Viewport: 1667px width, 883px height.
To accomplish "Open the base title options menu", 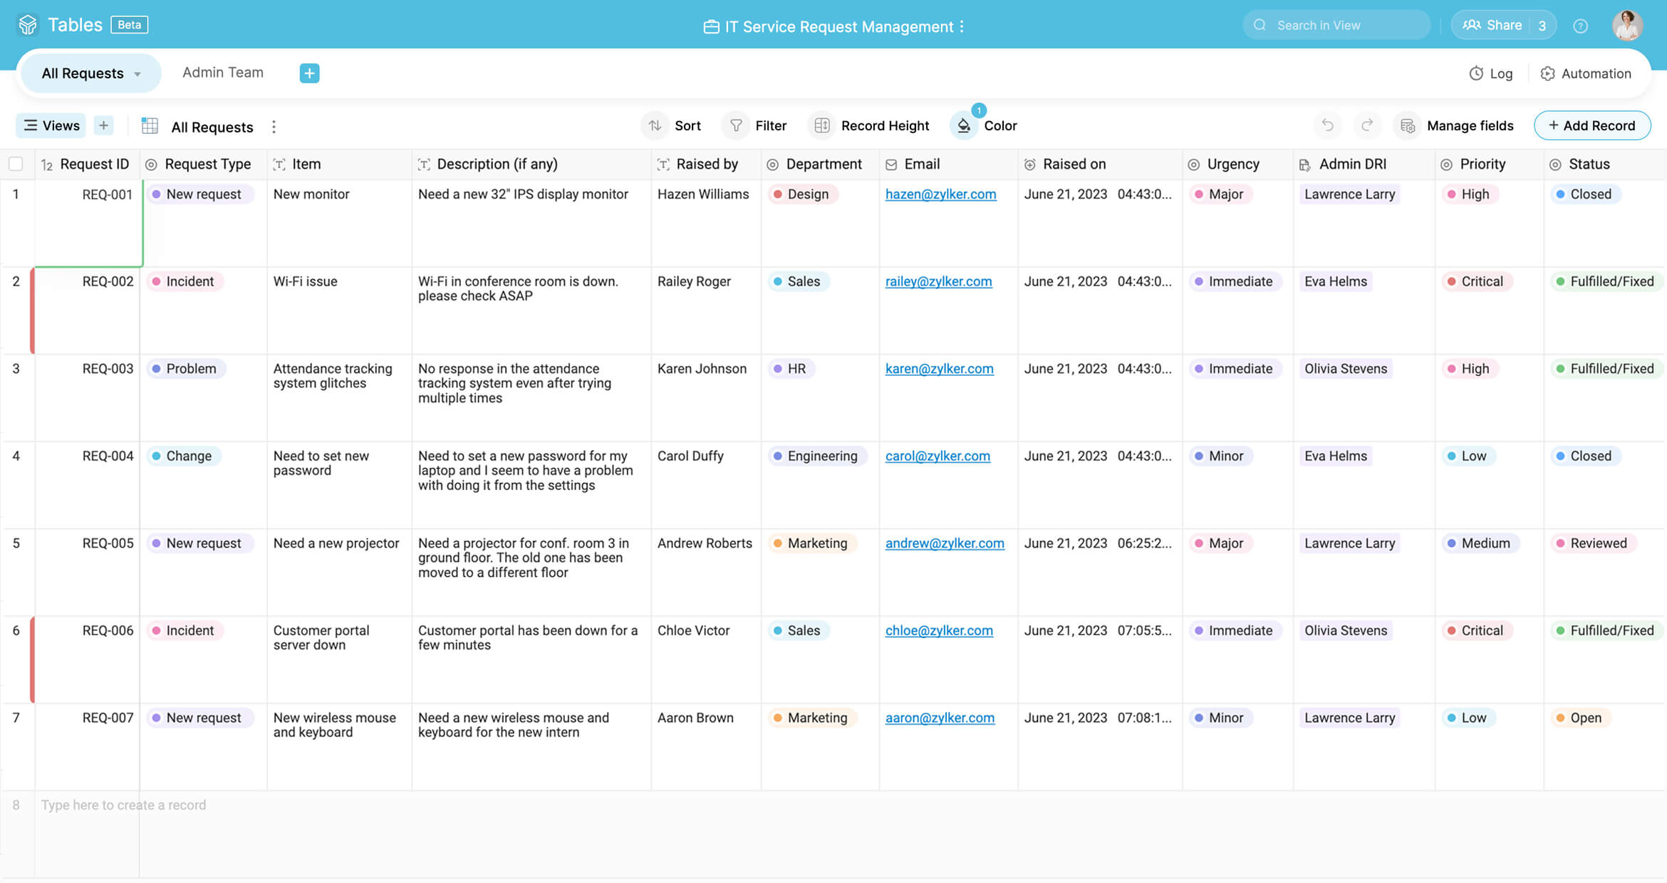I will point(962,26).
